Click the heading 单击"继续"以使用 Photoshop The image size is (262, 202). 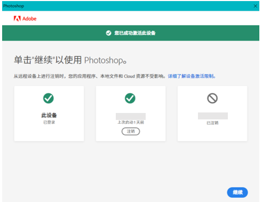tap(70, 60)
